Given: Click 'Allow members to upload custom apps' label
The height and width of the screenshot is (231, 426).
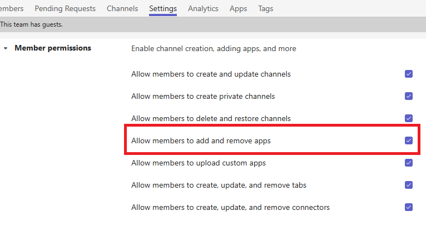Looking at the screenshot, I should point(199,163).
